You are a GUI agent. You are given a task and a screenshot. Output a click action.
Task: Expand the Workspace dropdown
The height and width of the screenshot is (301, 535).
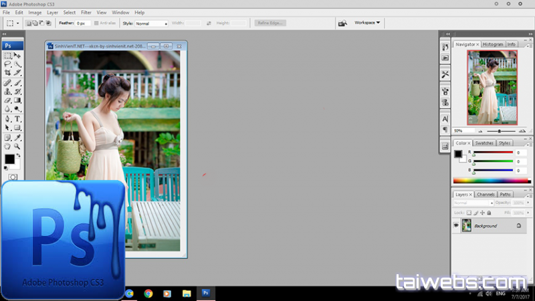coord(367,22)
